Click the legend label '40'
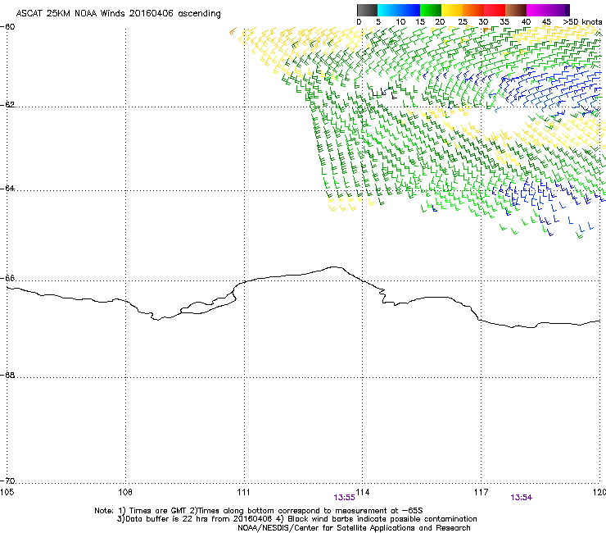This screenshot has height=533, width=606. coord(526,22)
